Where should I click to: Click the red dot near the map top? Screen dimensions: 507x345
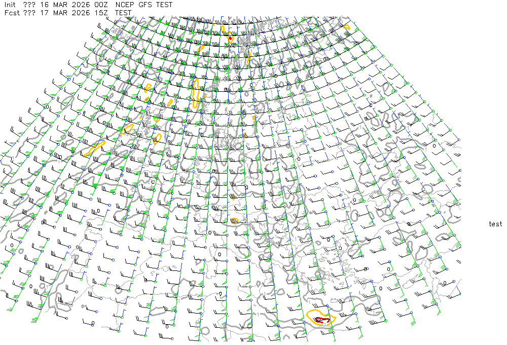[230, 38]
